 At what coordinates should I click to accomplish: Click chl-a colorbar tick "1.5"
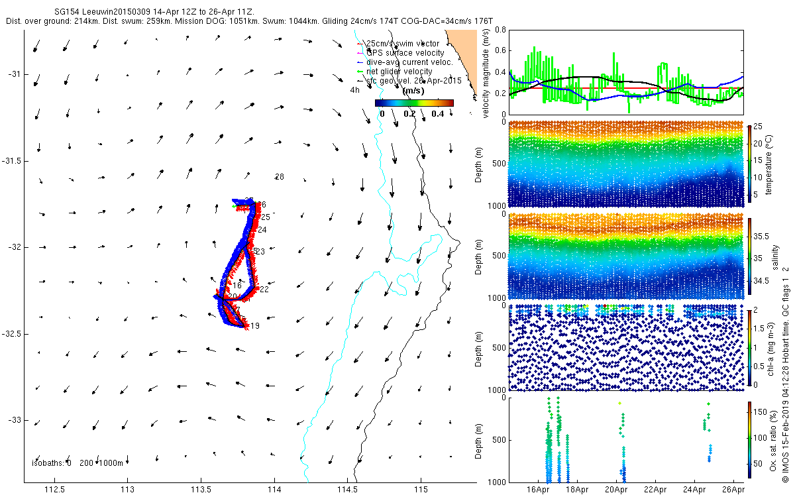(x=759, y=329)
